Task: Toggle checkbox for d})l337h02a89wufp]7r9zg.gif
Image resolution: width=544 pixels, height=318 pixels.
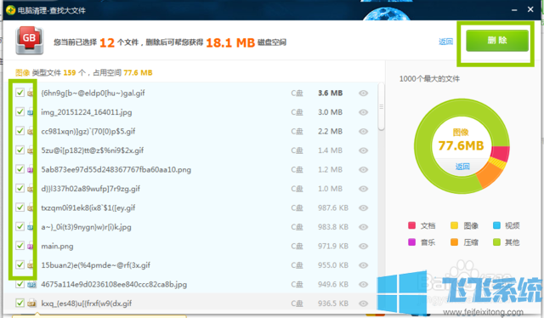Action: (20, 188)
